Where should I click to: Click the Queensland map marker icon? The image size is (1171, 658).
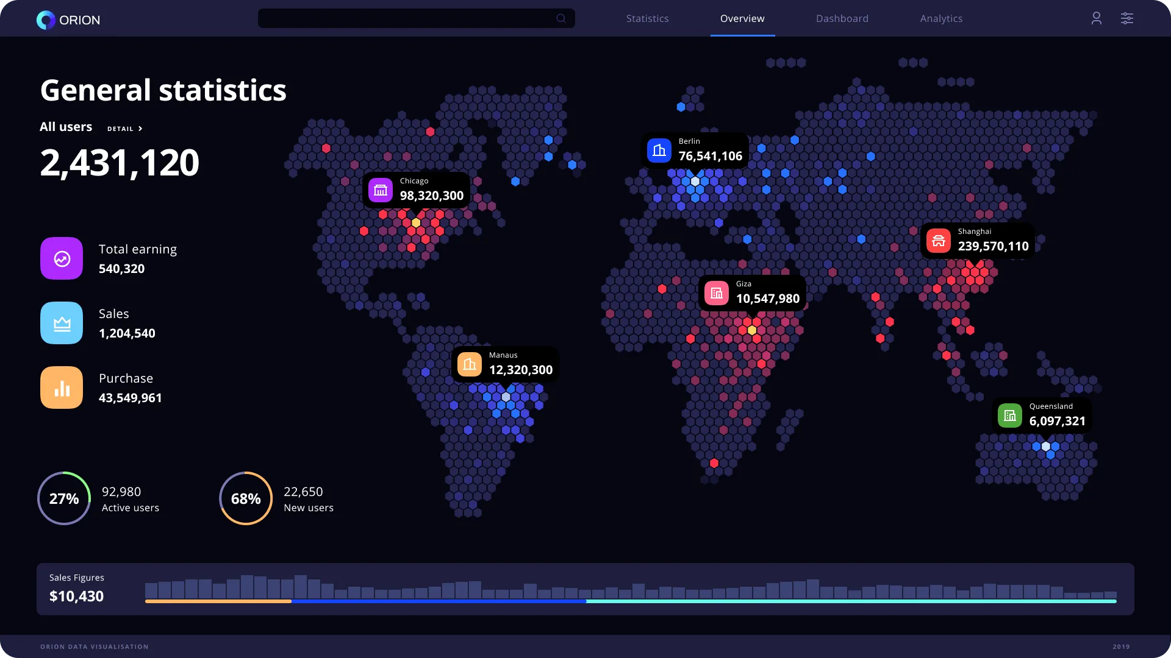tap(1011, 415)
